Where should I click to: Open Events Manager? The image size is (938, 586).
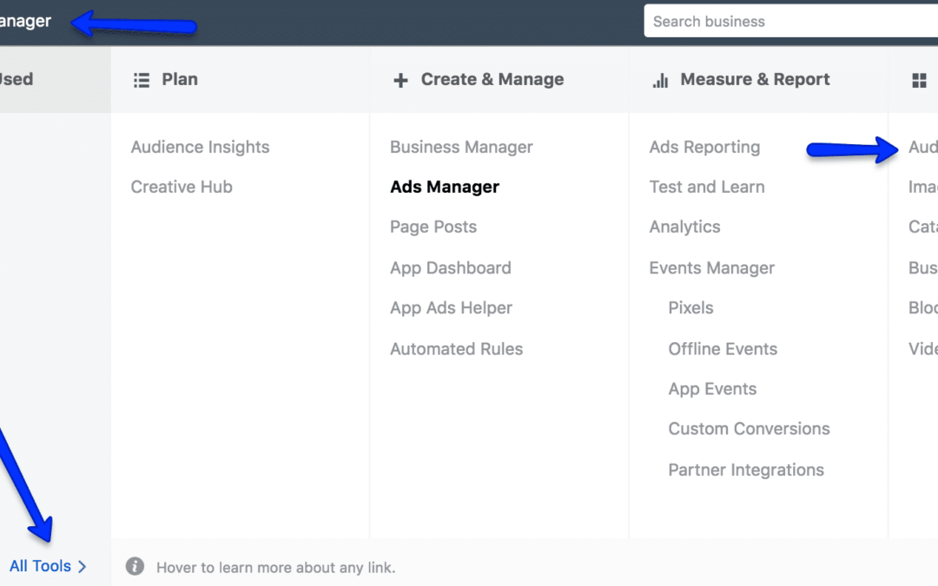pos(712,268)
